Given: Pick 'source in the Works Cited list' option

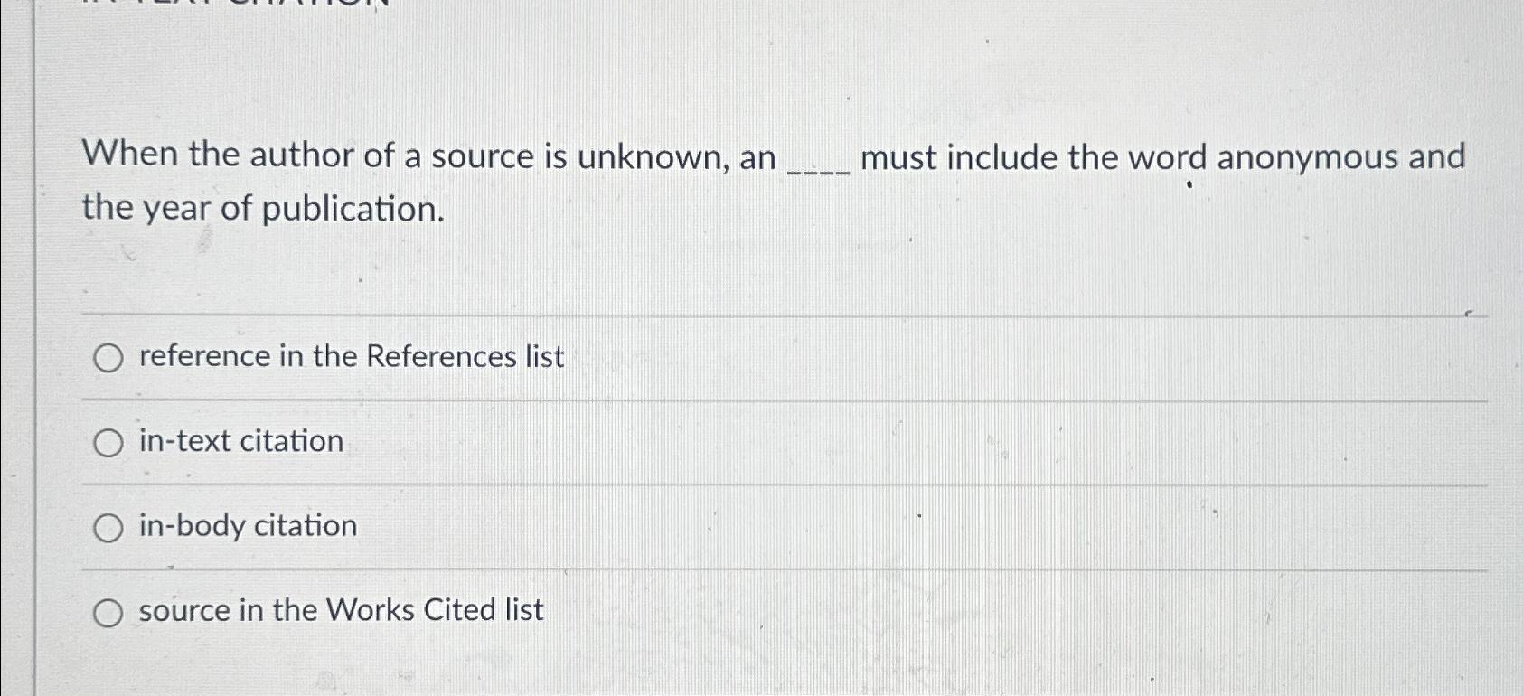Looking at the screenshot, I should 110,612.
